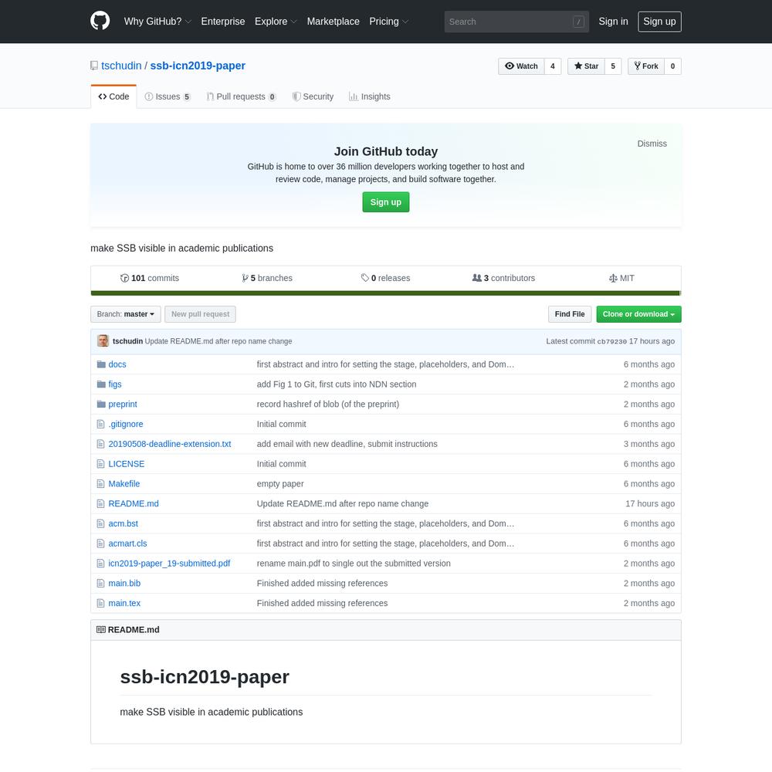
Task: Click the deadline-extension.txt file icon
Action: (101, 444)
